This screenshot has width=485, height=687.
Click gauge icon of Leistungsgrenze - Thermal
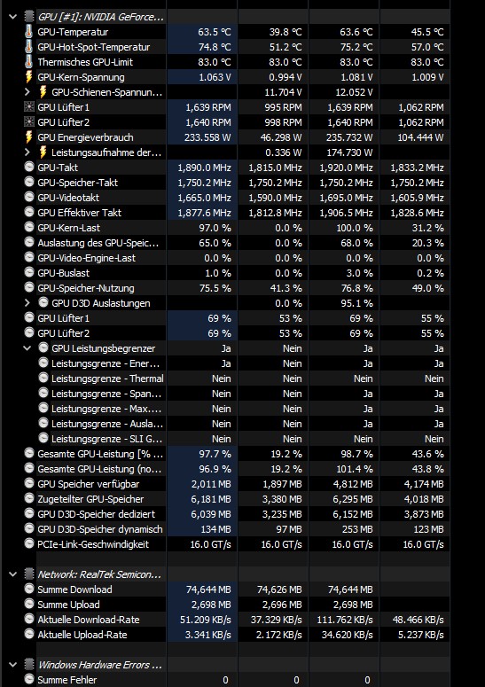(x=43, y=379)
